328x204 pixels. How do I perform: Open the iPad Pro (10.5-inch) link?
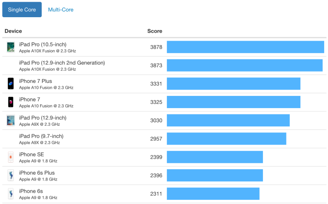point(43,44)
